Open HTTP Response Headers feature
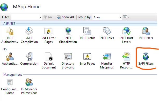The height and width of the screenshot is (101, 159). [x=126, y=61]
